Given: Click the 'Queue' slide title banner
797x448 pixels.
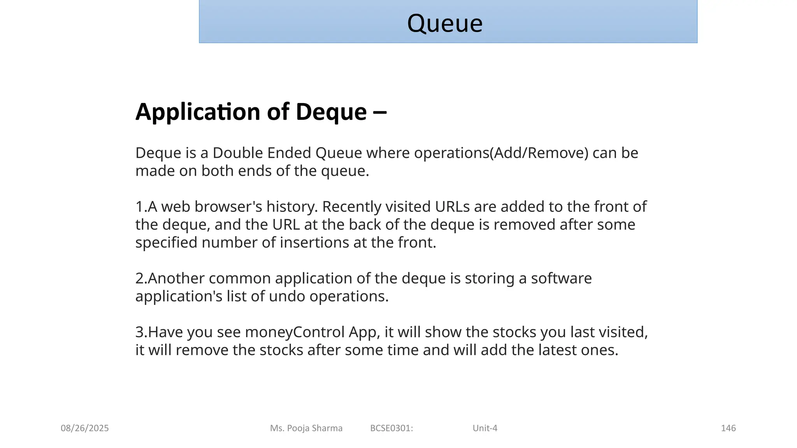Looking at the screenshot, I should point(448,21).
